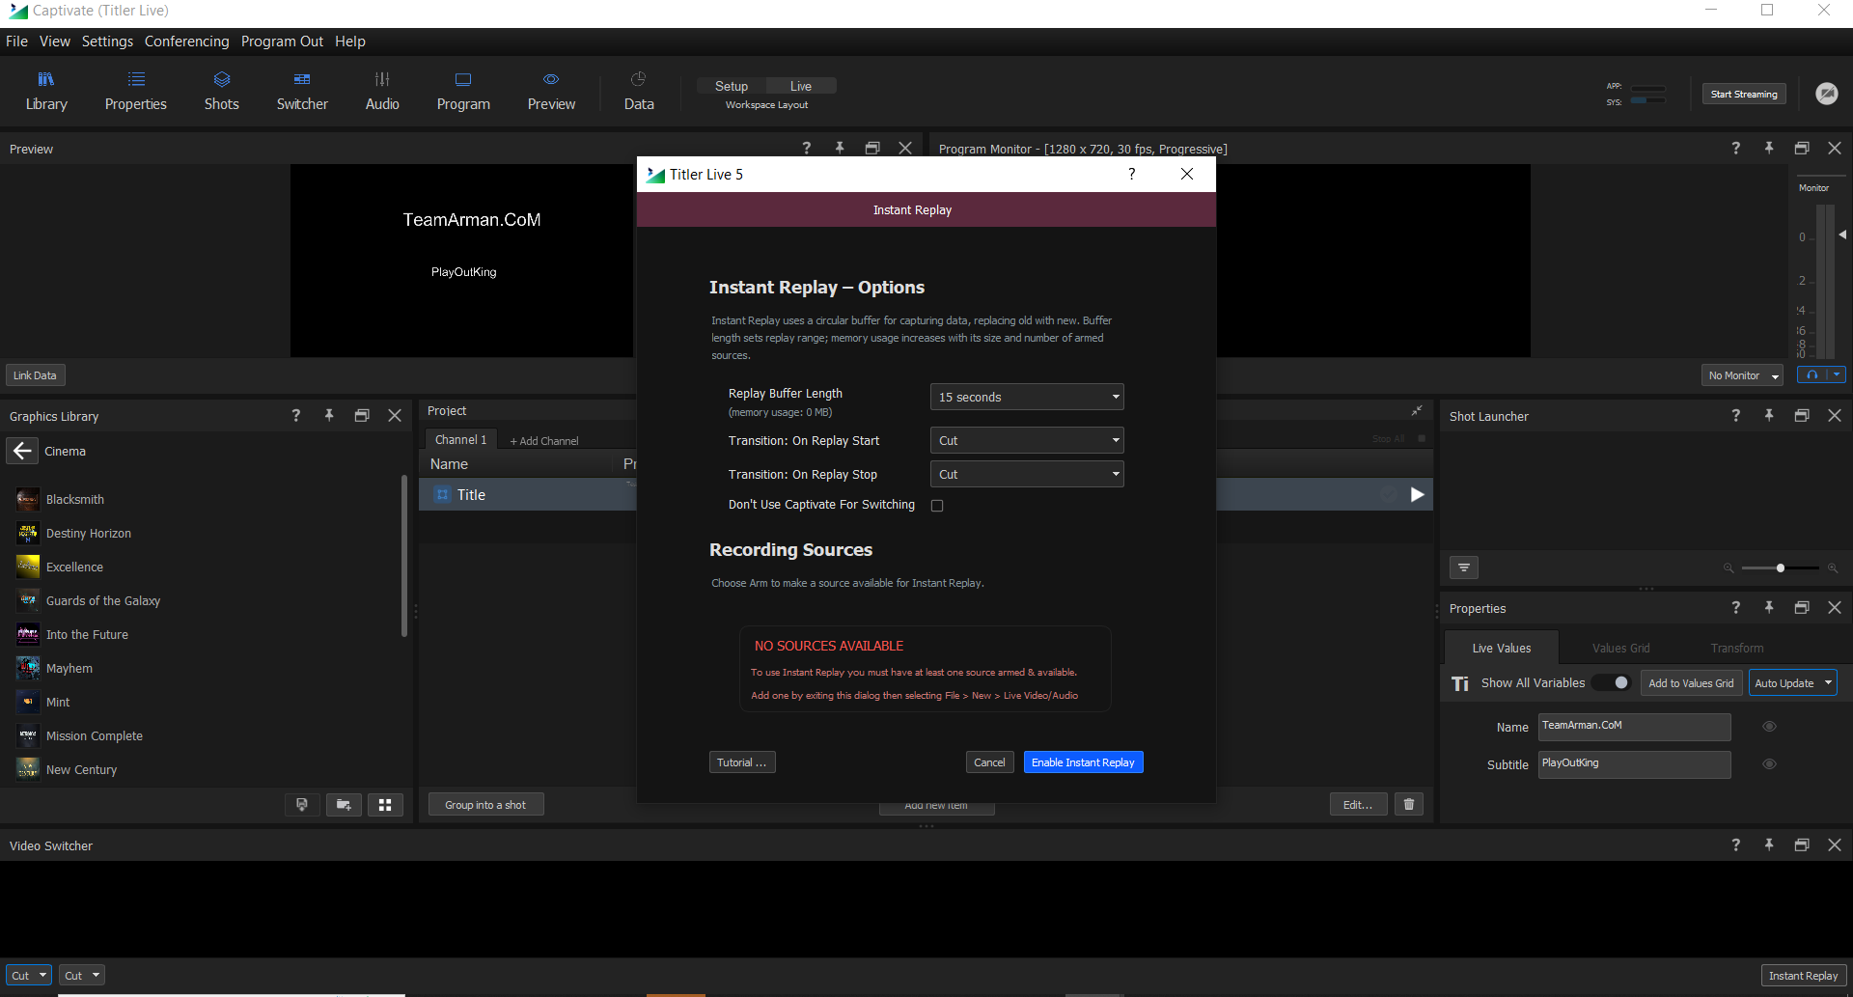Screen dimensions: 1853x997
Task: Open the Settings menu
Action: click(x=107, y=42)
